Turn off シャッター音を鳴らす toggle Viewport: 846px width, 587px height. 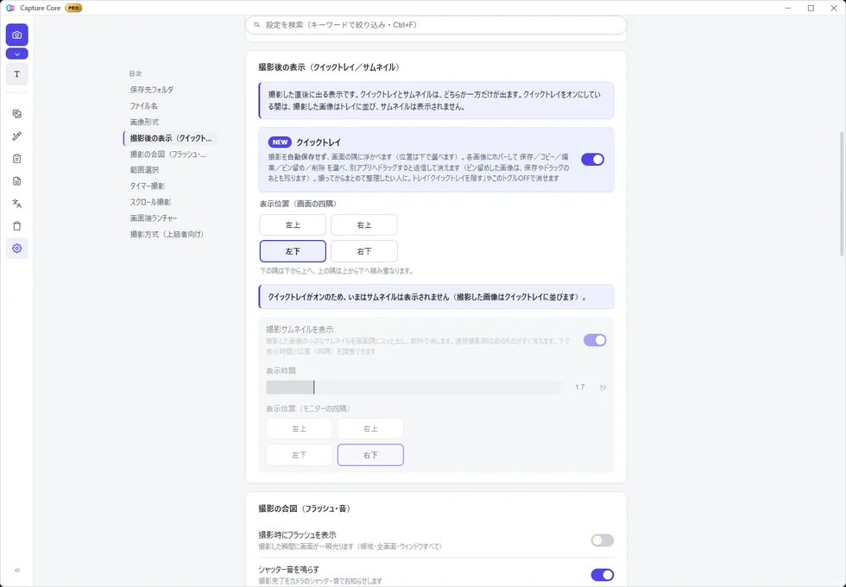click(x=603, y=575)
